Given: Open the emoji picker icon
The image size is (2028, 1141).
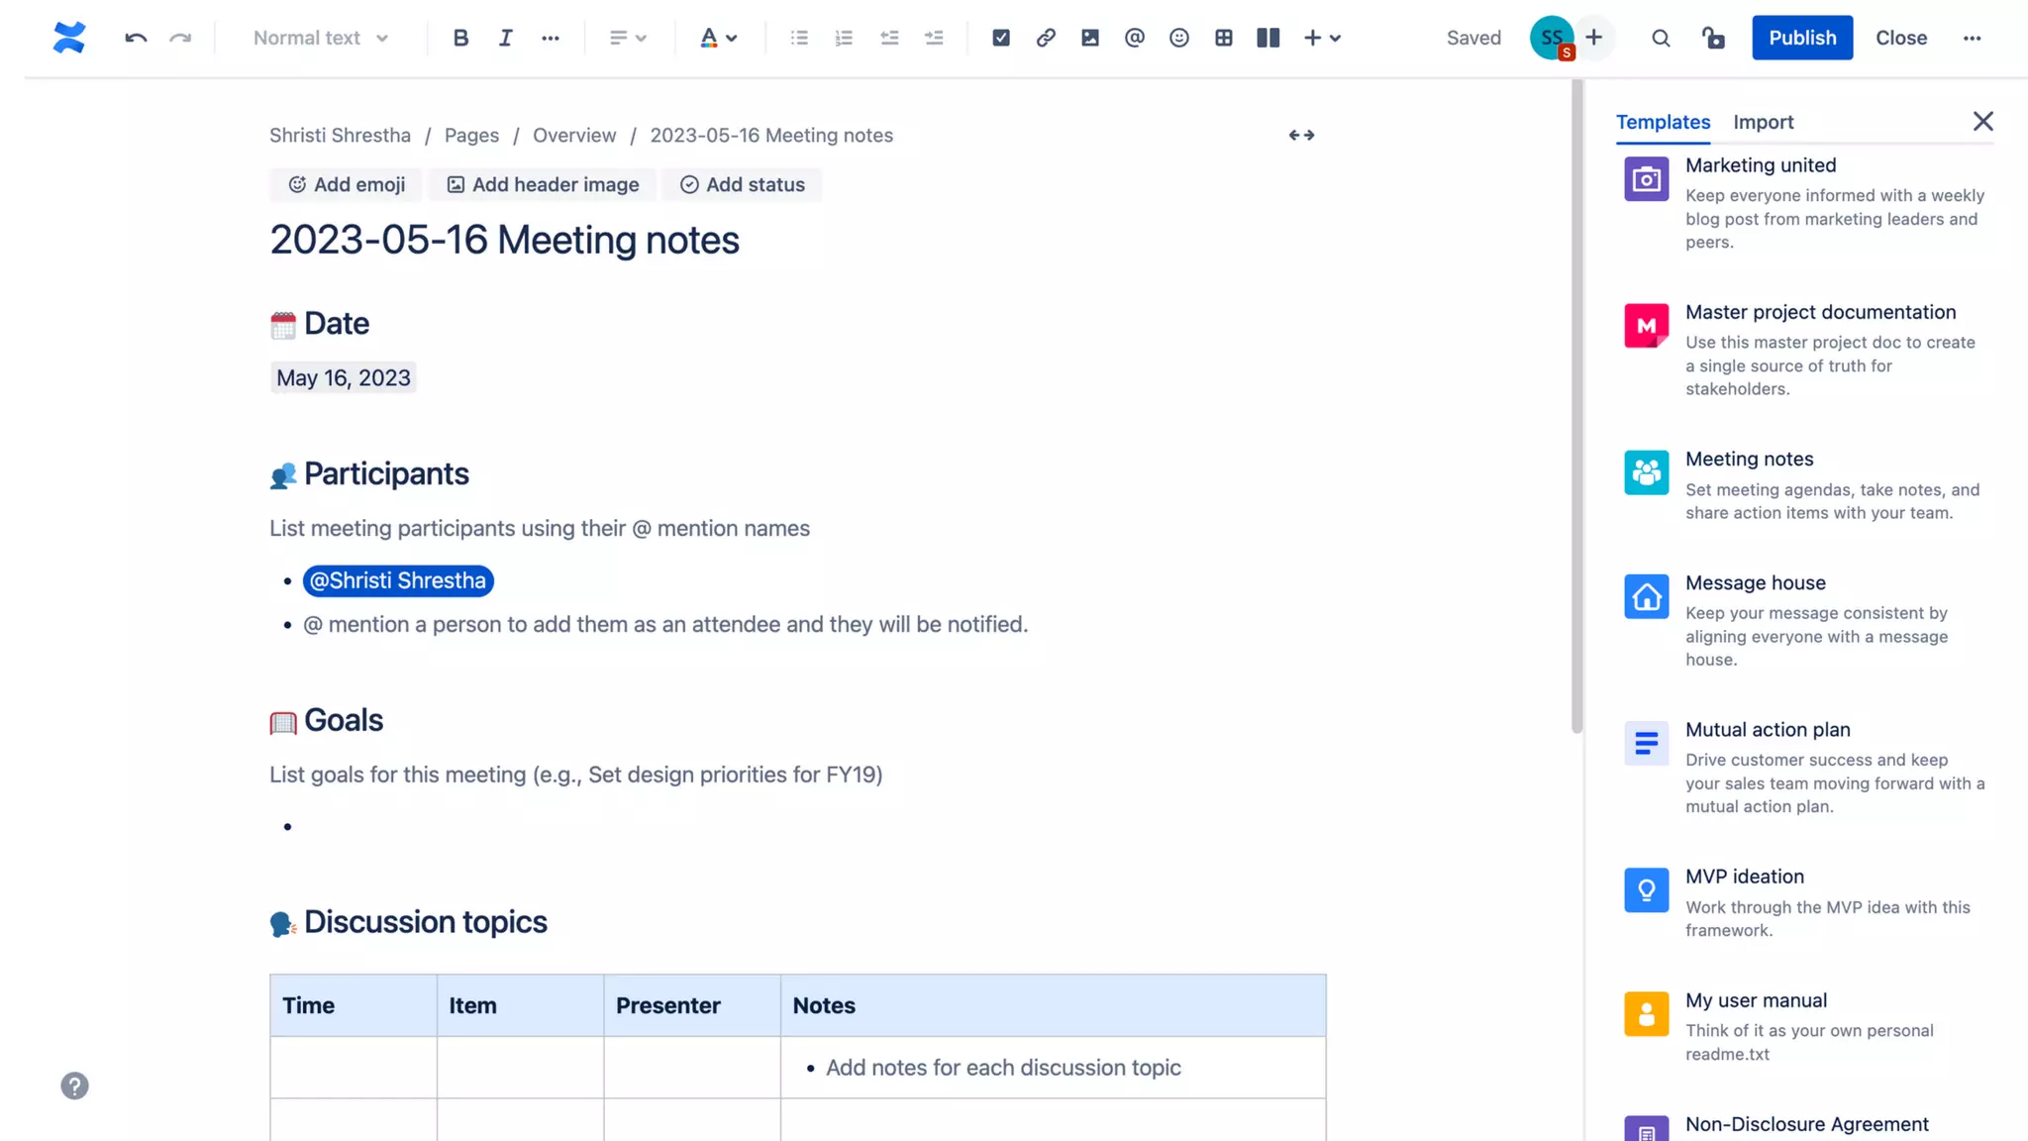Looking at the screenshot, I should pyautogui.click(x=1178, y=38).
